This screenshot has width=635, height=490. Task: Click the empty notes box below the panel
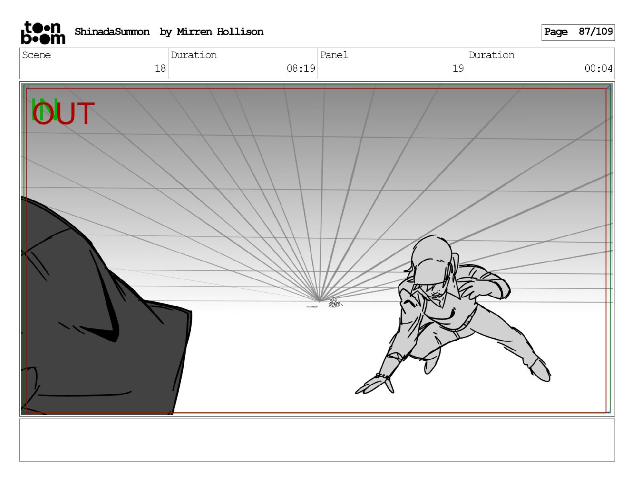[x=317, y=440]
